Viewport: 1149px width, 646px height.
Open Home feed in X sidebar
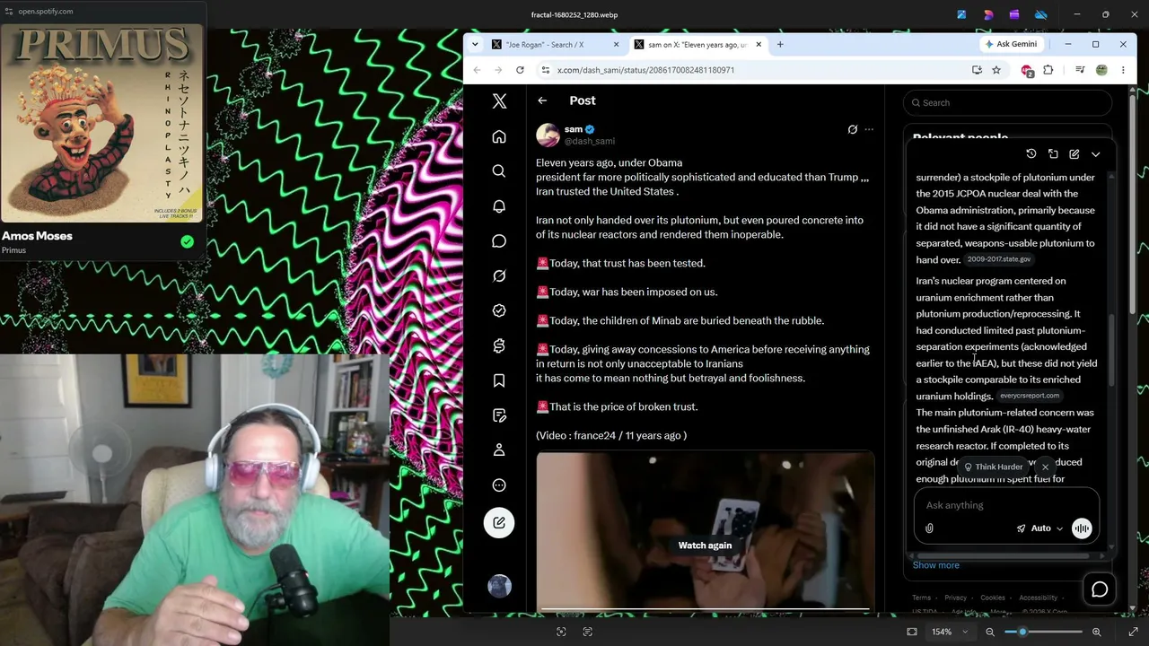[499, 136]
